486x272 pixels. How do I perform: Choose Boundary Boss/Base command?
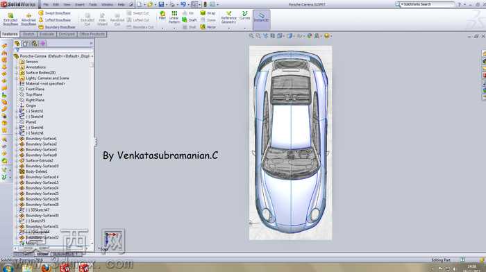(57, 27)
